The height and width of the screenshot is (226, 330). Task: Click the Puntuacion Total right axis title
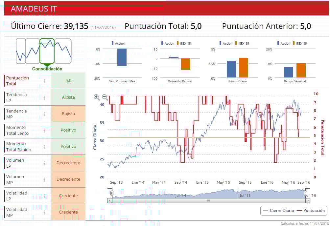point(322,137)
